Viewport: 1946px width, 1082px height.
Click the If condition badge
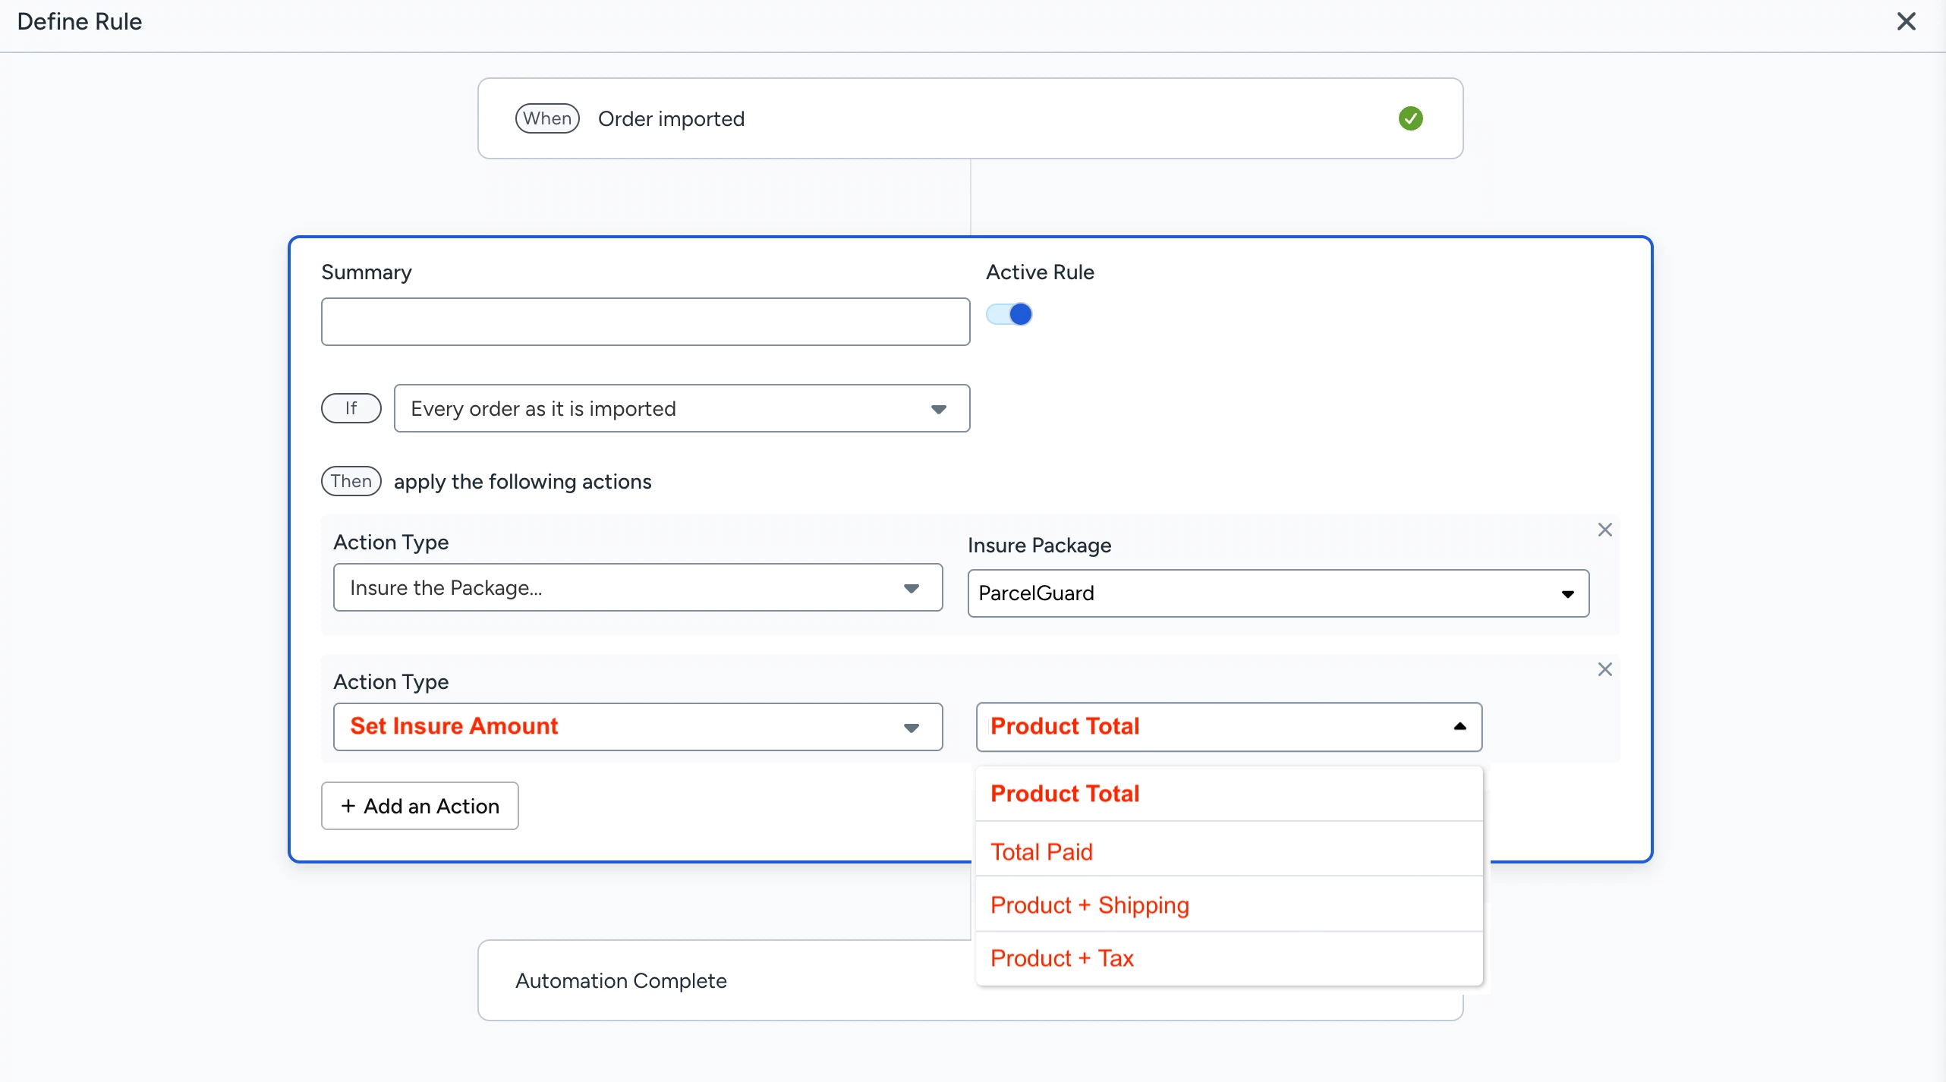(351, 408)
